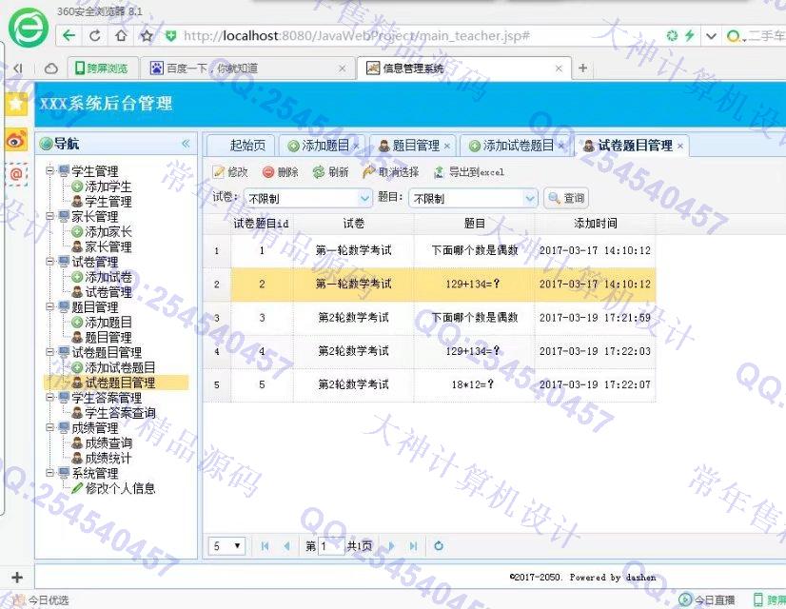Go to first page pagination icon
Viewport: 786px width, 609px height.
click(265, 546)
